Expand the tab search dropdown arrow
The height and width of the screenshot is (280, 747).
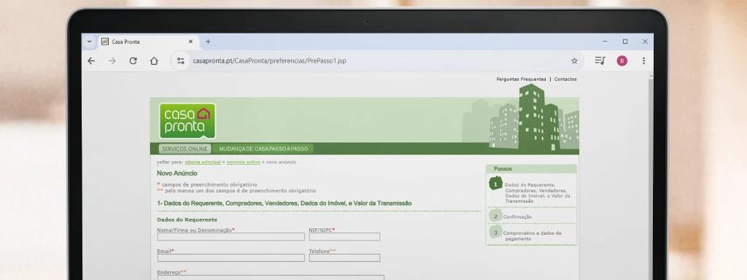coord(89,42)
